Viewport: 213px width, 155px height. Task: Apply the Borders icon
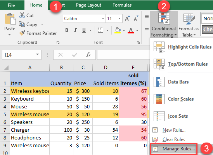pos(100,30)
